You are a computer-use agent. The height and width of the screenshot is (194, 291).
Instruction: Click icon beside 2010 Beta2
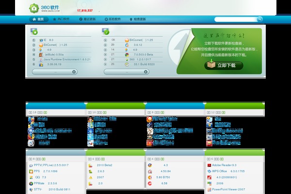90,165
